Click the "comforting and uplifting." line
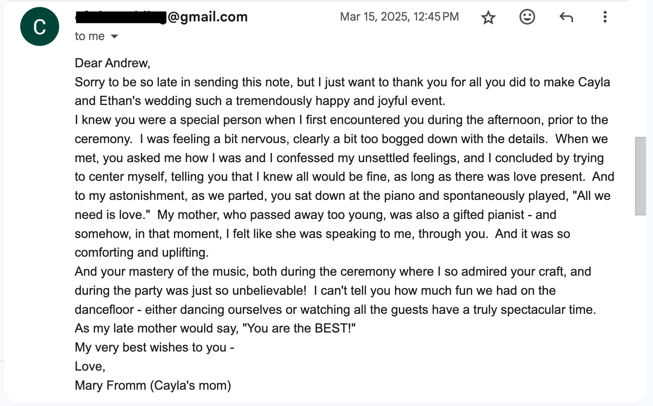 point(142,252)
